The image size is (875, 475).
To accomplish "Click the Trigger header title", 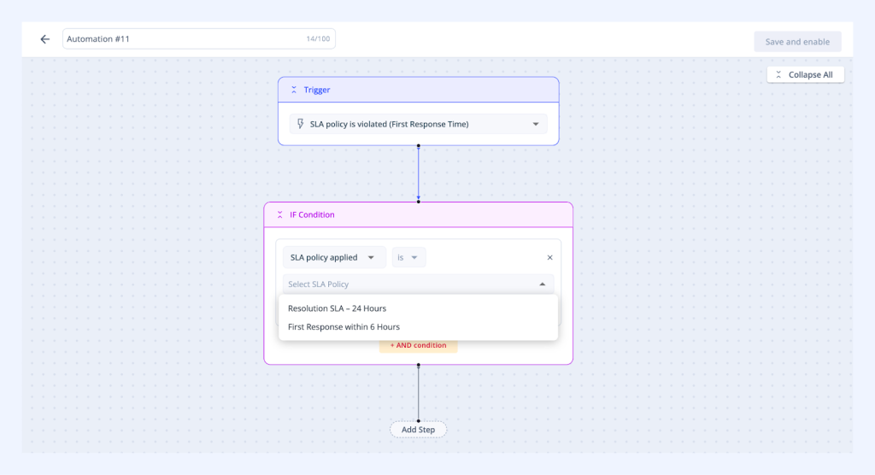I will click(x=317, y=90).
